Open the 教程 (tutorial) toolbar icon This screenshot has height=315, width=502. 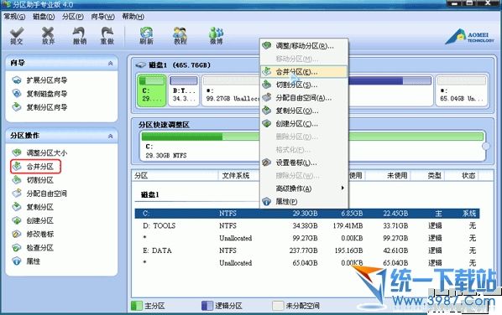coord(180,35)
